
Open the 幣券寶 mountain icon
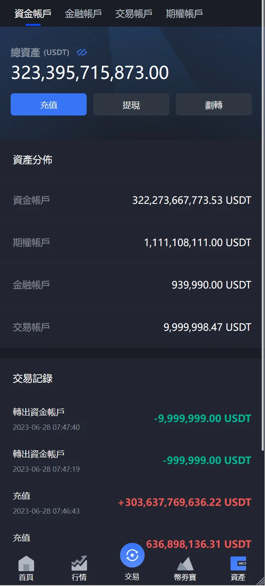click(185, 563)
